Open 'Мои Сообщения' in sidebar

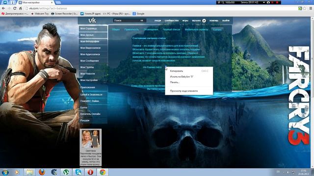point(93,61)
